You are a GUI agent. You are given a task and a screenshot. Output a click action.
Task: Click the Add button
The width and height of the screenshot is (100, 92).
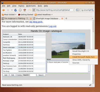pyautogui.click(x=6, y=75)
